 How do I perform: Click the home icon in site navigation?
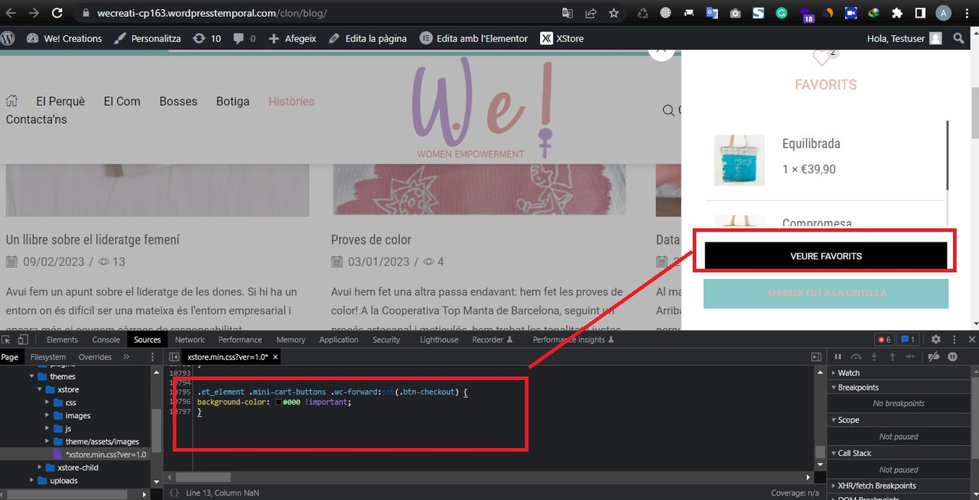(x=11, y=101)
